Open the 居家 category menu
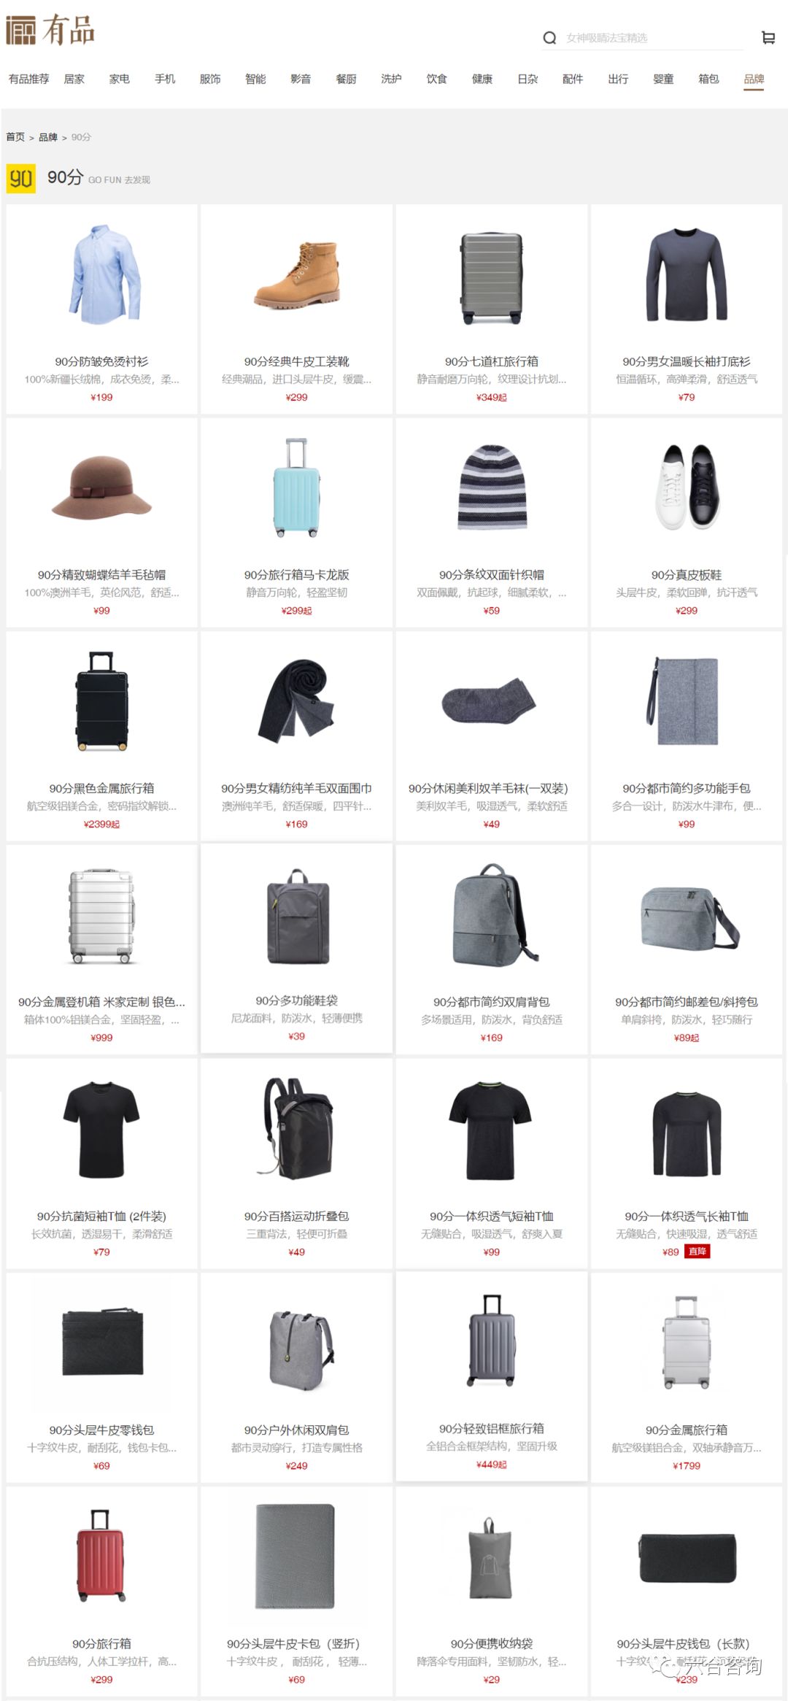Viewport: 788px width, 1701px height. pos(74,79)
